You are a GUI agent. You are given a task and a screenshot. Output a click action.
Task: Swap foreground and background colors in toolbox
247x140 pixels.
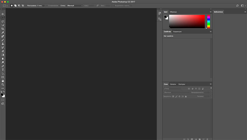[4, 92]
